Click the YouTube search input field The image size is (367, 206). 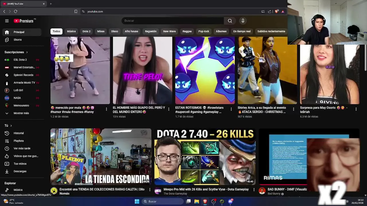click(173, 21)
